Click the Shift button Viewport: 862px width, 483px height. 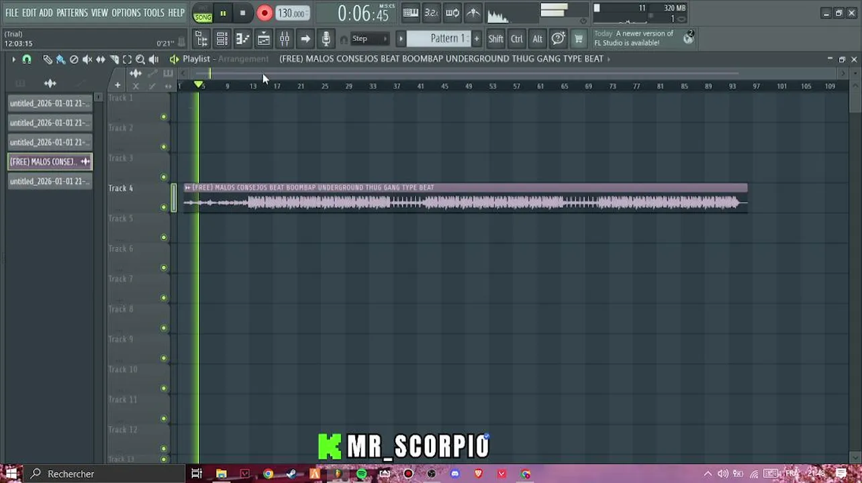pyautogui.click(x=495, y=39)
